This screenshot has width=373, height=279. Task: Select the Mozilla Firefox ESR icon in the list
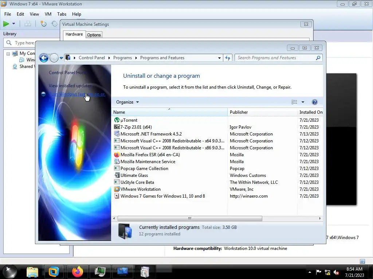(x=117, y=155)
